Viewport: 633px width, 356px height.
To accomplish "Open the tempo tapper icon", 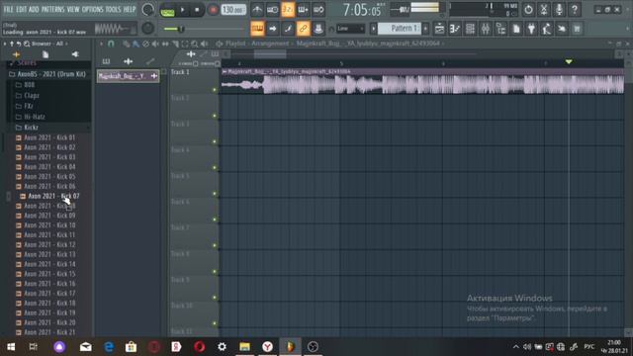I will [547, 29].
